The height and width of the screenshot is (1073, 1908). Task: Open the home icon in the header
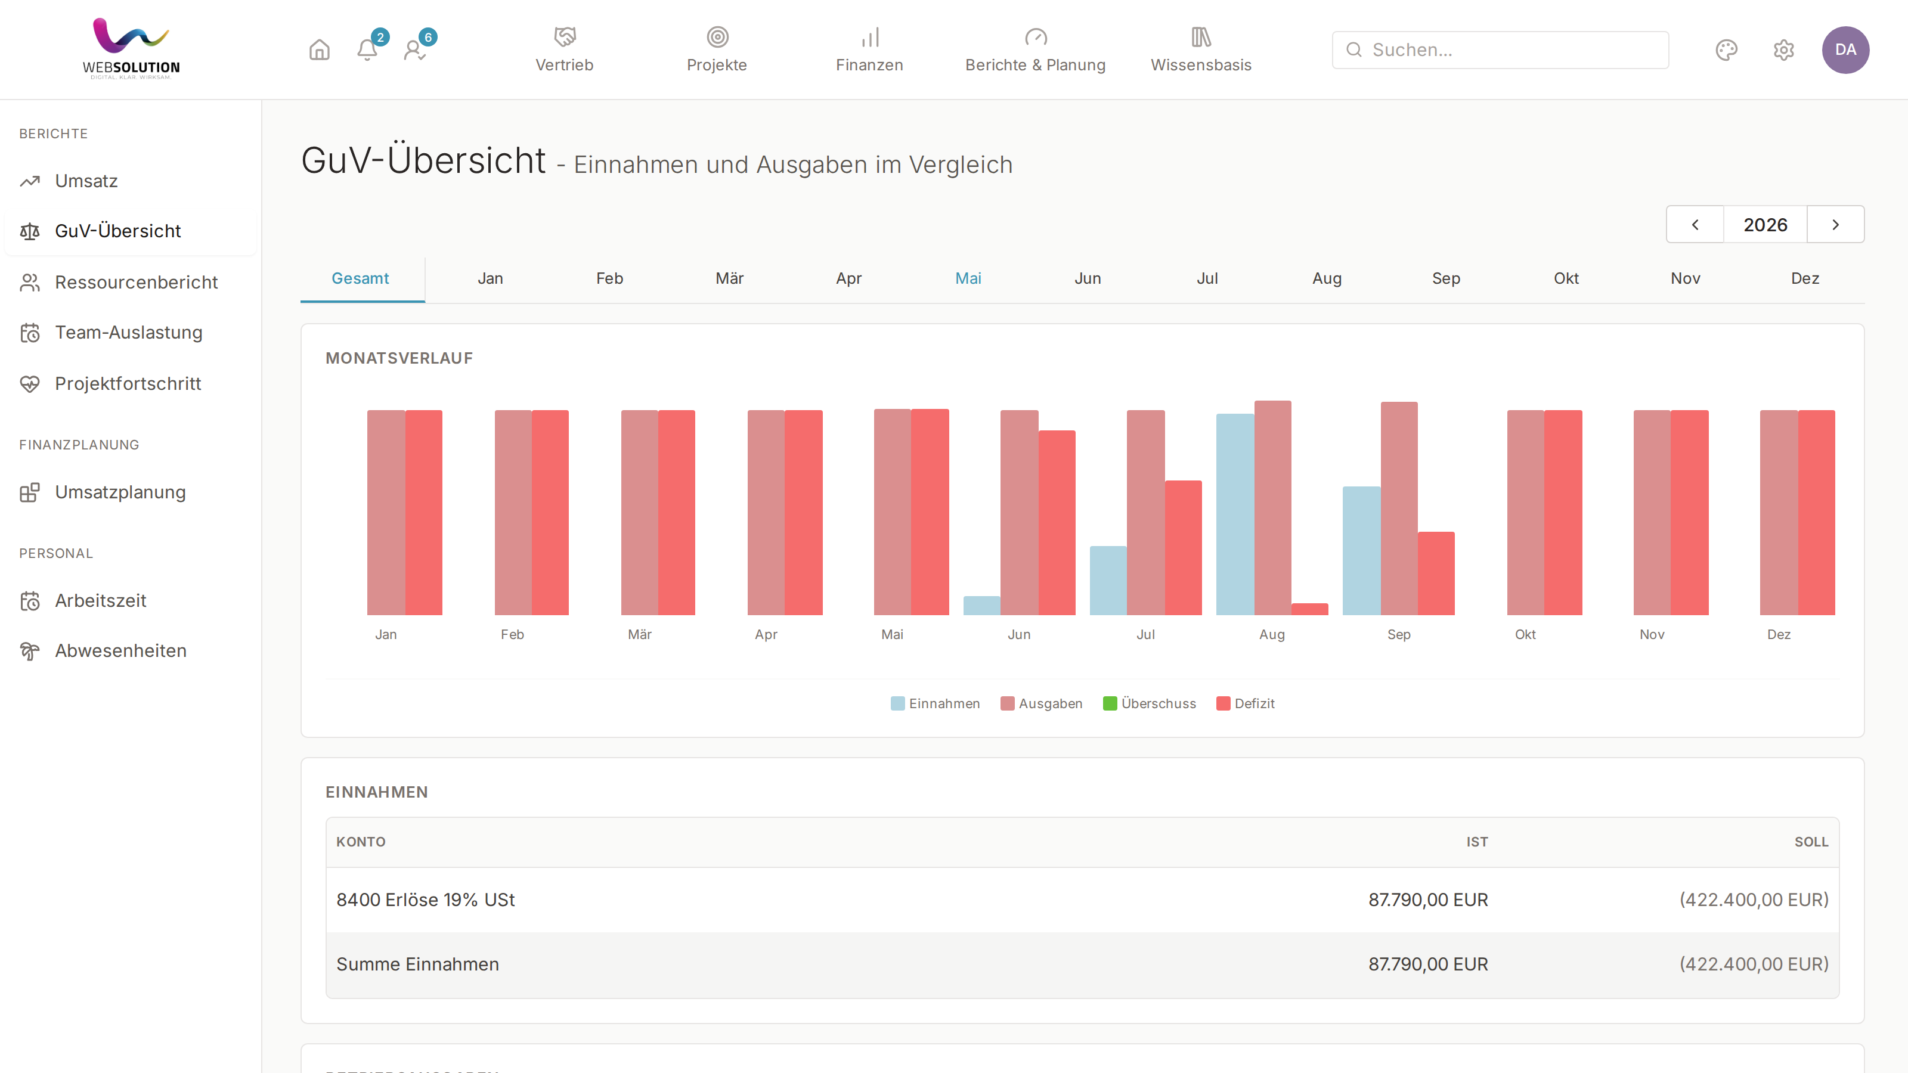click(319, 49)
